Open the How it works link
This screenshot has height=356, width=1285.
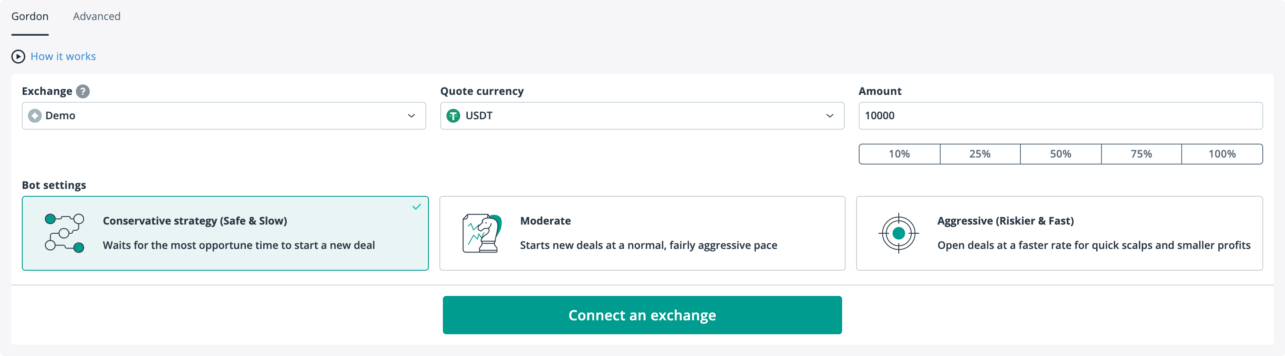click(x=63, y=57)
